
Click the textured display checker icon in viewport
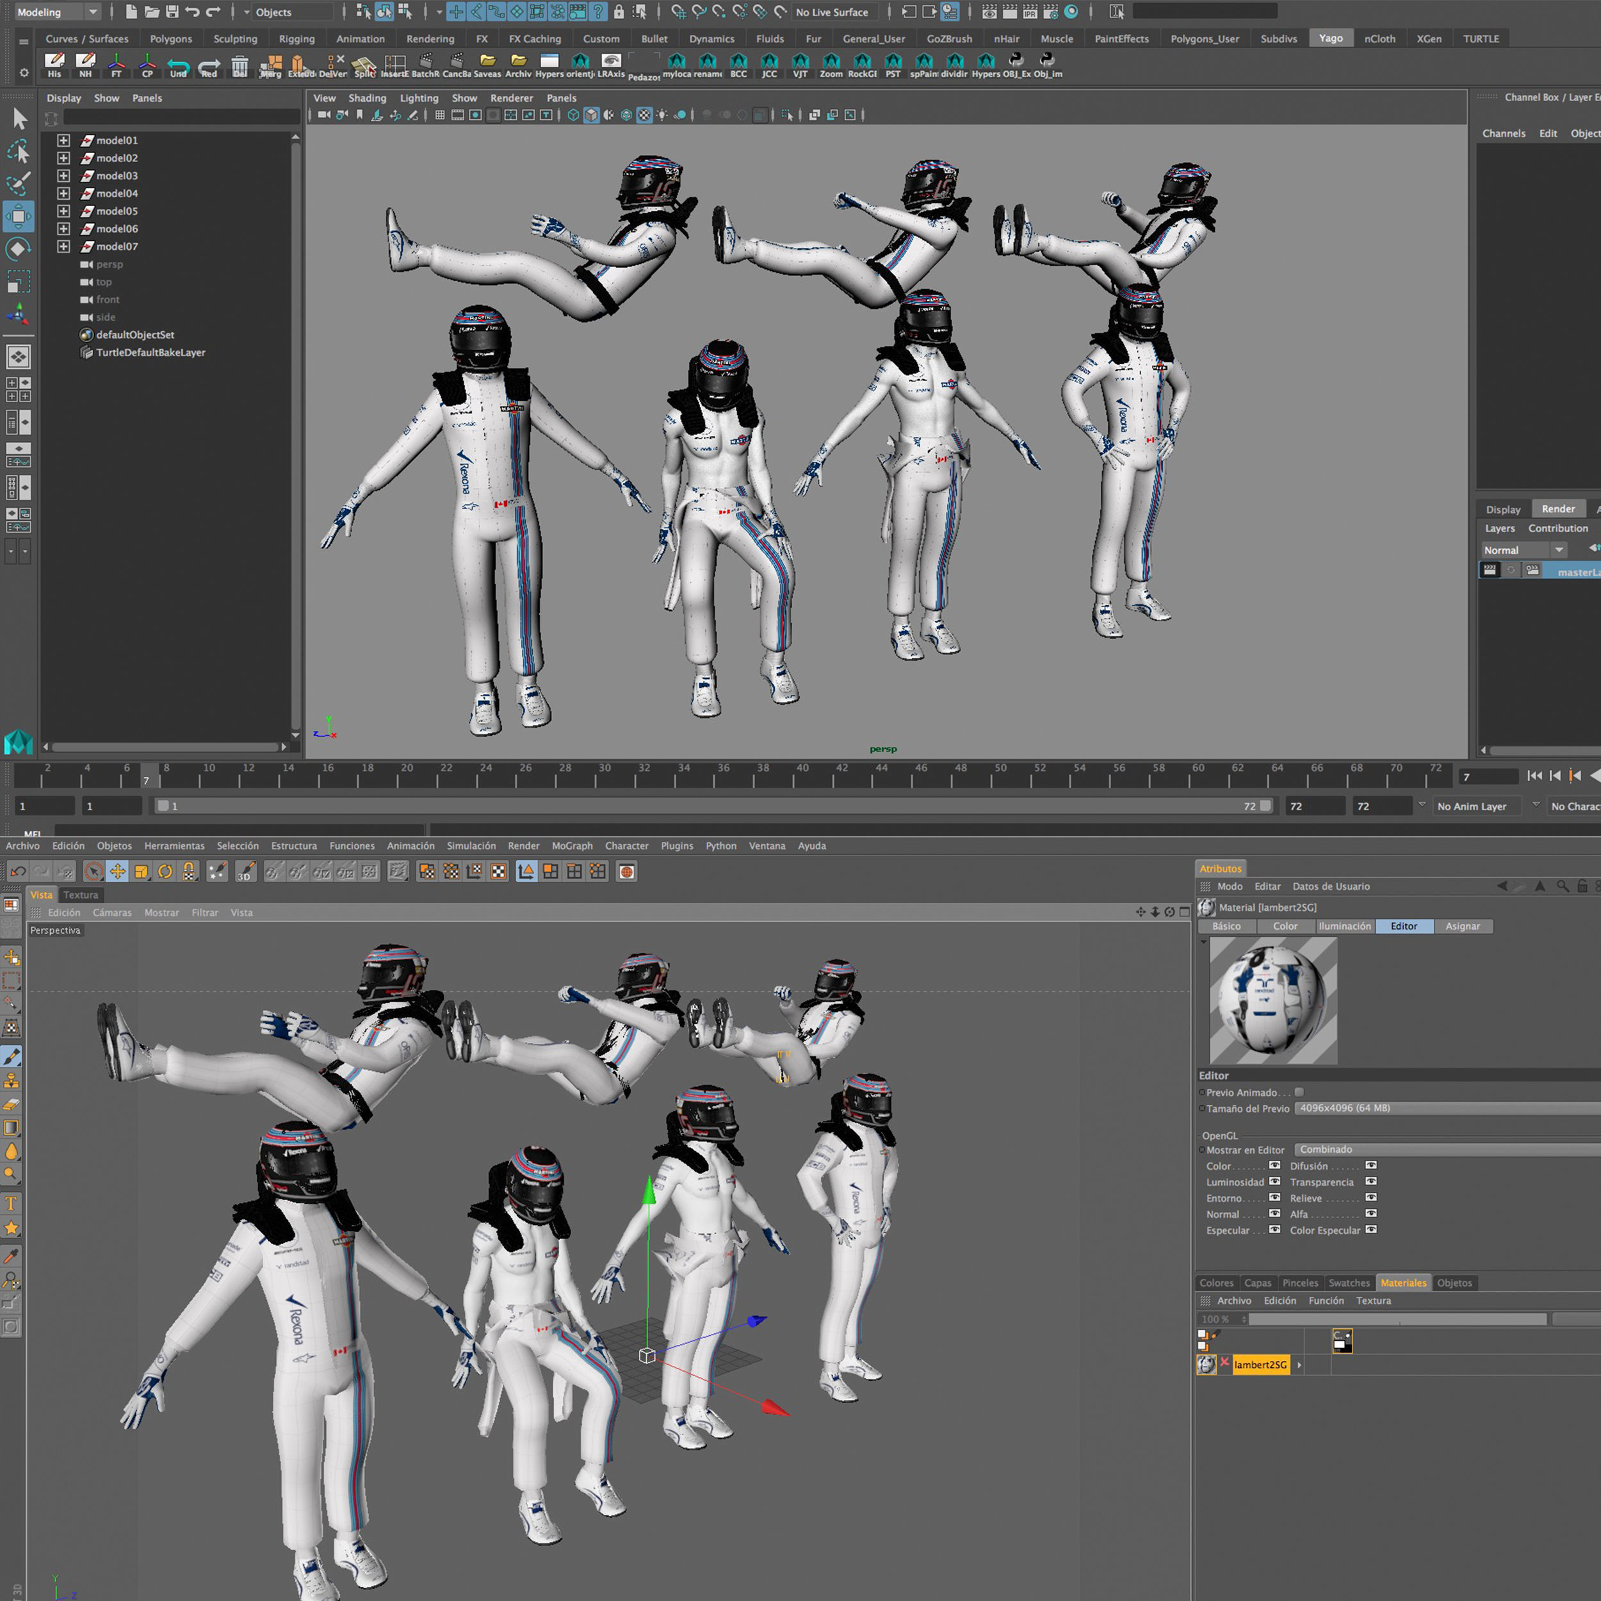pyautogui.click(x=644, y=115)
